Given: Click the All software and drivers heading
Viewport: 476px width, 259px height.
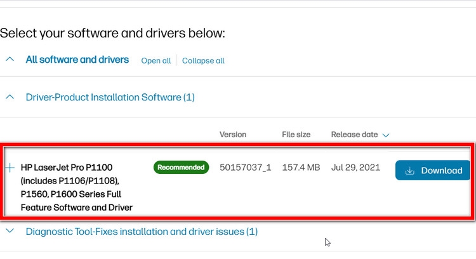Looking at the screenshot, I should (77, 60).
